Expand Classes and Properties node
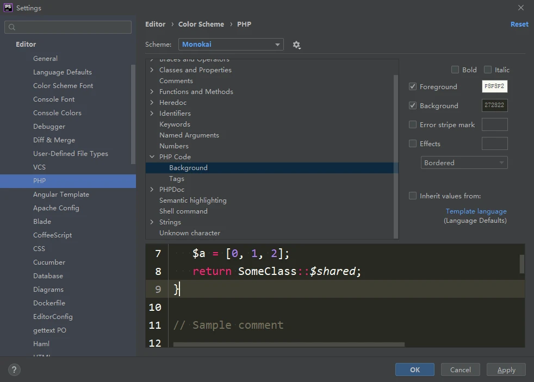 coord(152,70)
